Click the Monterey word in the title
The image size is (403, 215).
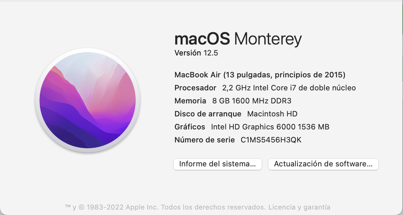pyautogui.click(x=268, y=39)
